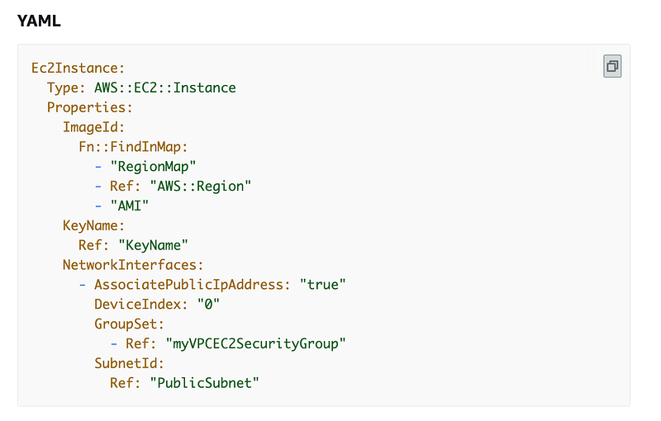This screenshot has height=421, width=661.
Task: Click the KeyName property key
Action: [x=93, y=225]
